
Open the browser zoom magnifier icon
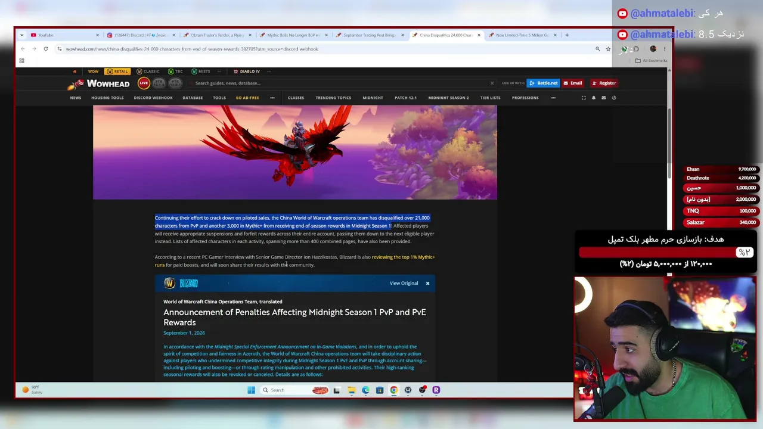click(x=597, y=49)
